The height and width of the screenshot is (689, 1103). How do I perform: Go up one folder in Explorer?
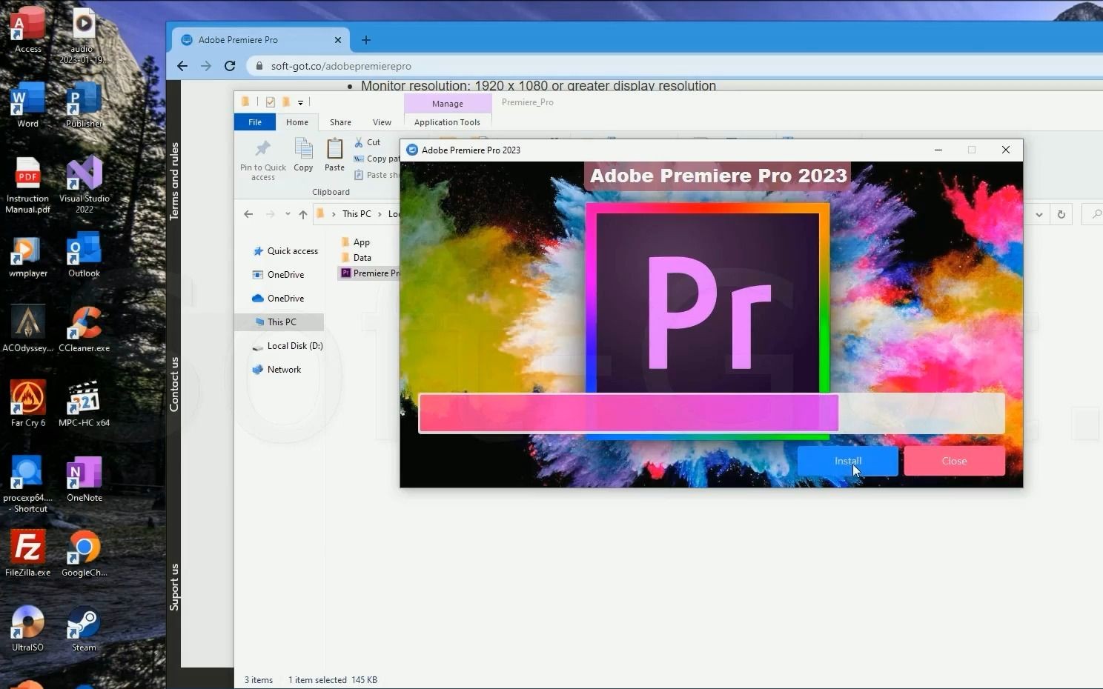click(x=302, y=214)
